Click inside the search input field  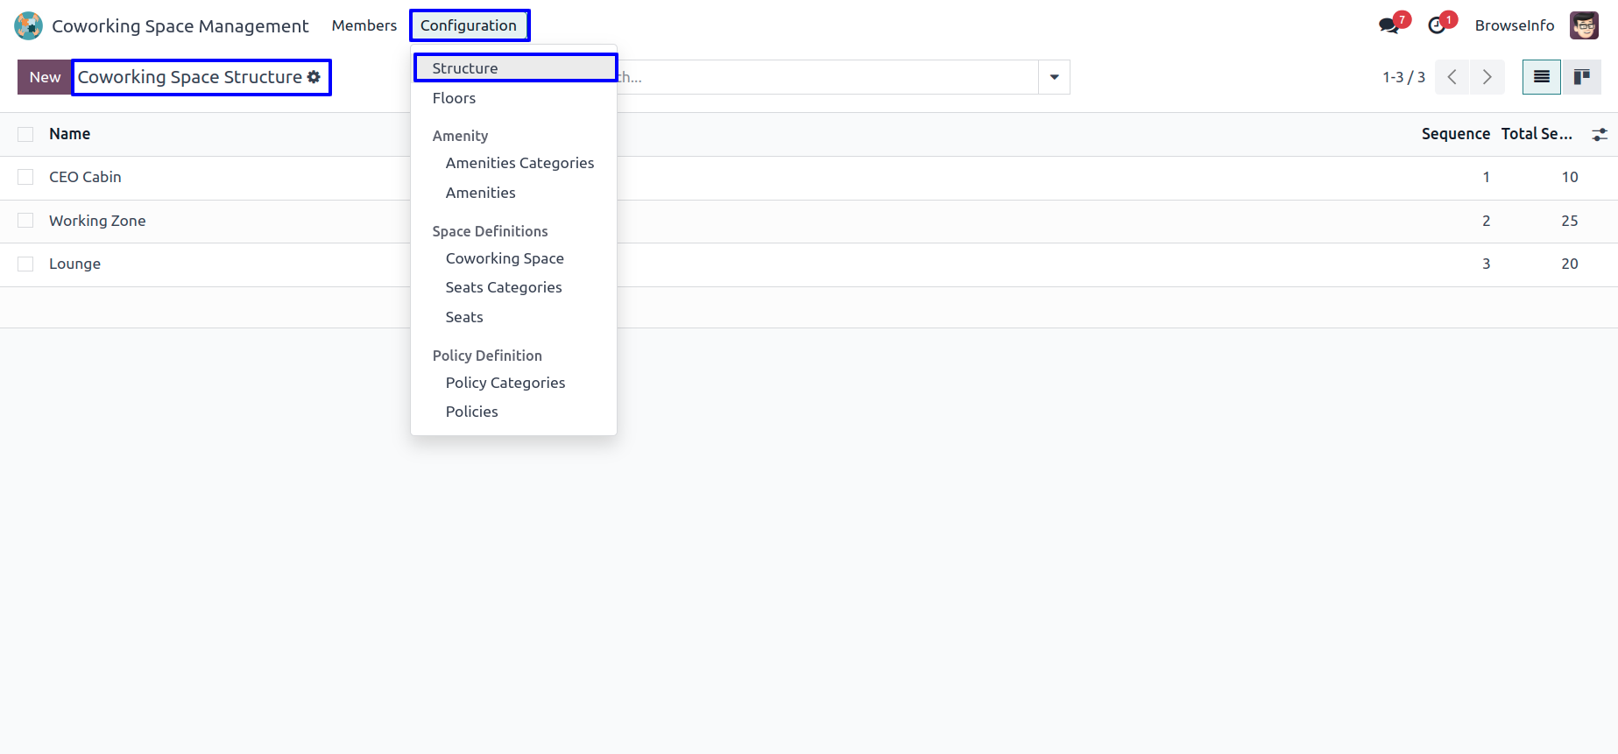pyautogui.click(x=828, y=77)
